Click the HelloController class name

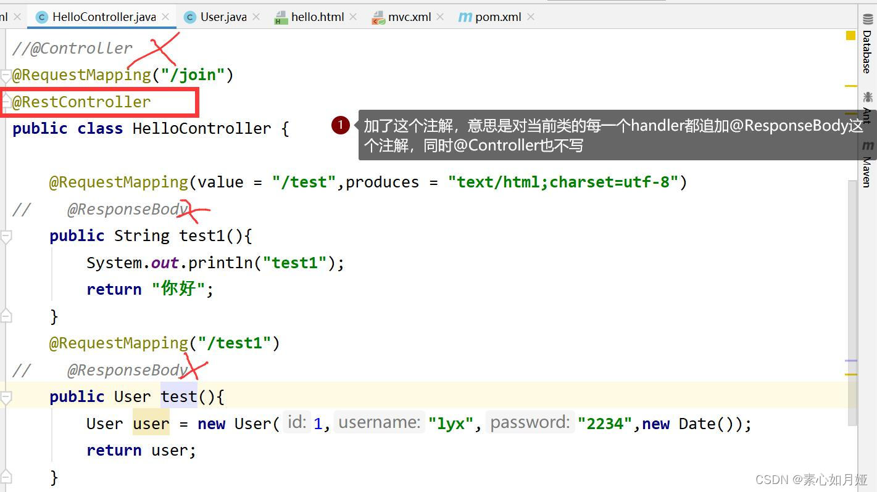(202, 128)
